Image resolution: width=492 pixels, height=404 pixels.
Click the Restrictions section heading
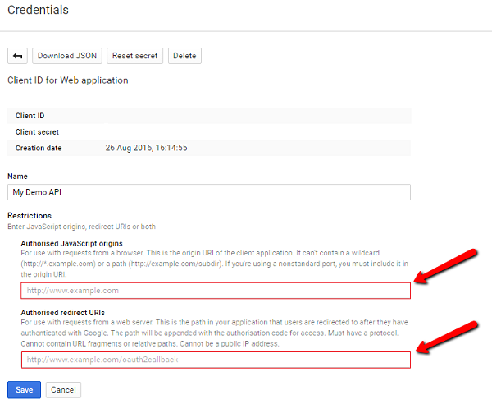pos(30,216)
